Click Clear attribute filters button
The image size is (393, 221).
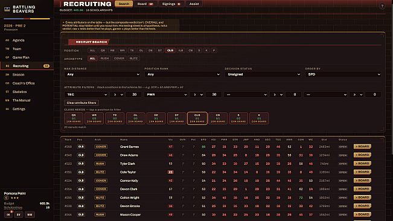[x=81, y=103]
